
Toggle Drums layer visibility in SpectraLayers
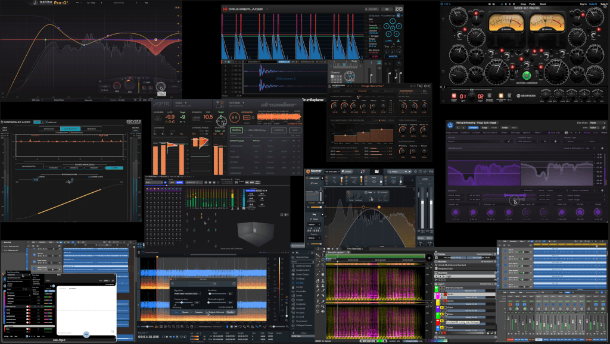click(441, 301)
